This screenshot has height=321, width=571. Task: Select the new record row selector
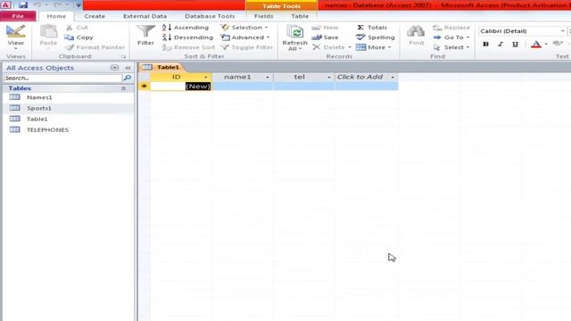coord(145,86)
